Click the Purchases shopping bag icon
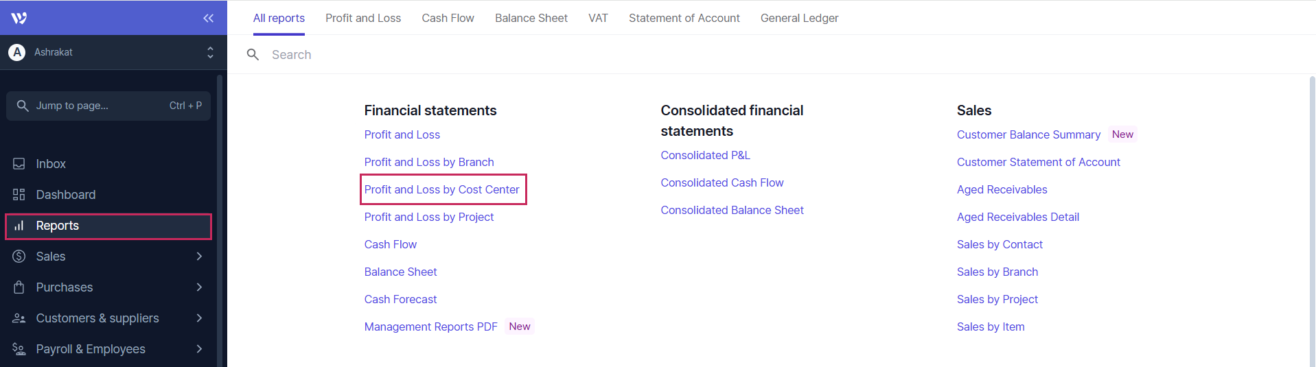 19,287
